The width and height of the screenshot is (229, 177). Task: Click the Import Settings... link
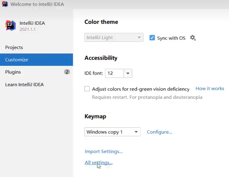pos(104,151)
